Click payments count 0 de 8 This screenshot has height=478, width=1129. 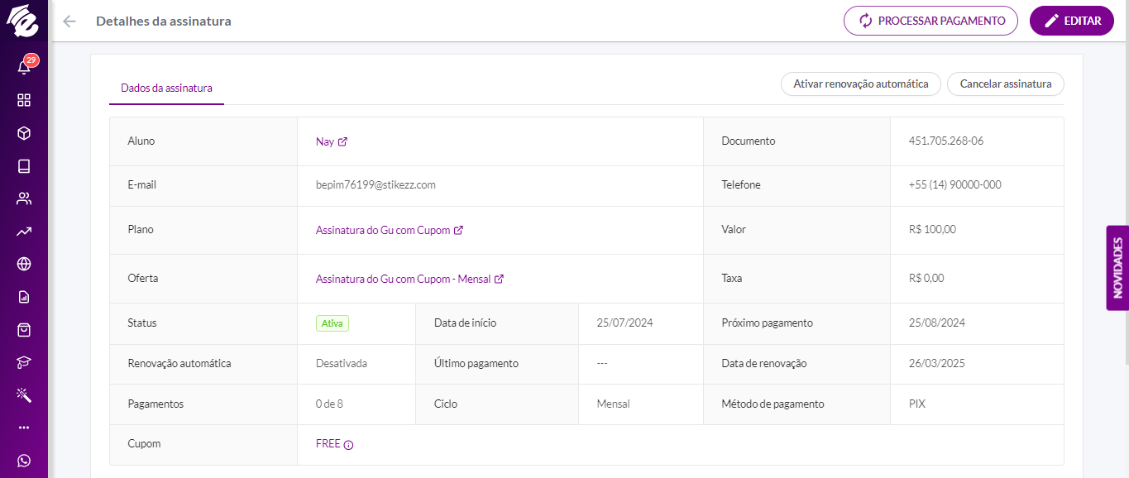pos(329,404)
